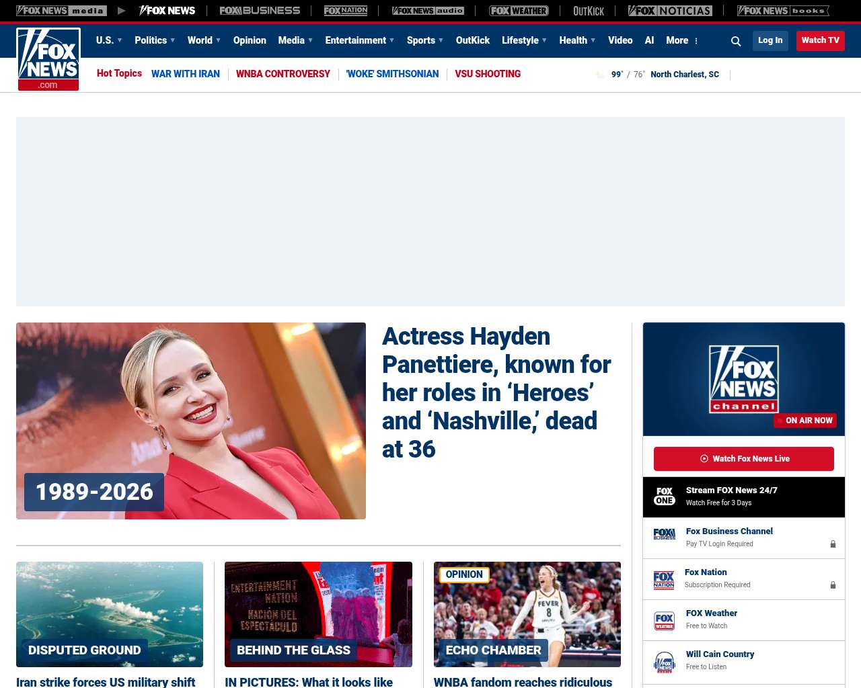Click the Watch TV button
This screenshot has height=688, width=861.
coord(821,40)
